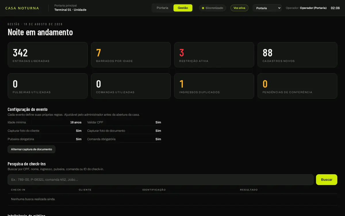Toggle the Voz ativa button
Image resolution: width=345 pixels, height=216 pixels.
(239, 8)
